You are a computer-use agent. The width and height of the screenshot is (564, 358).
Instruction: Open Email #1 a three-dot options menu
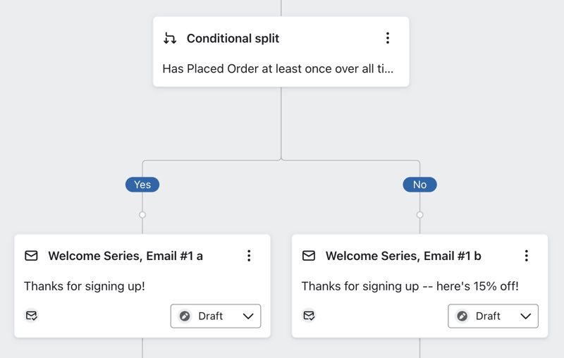click(249, 256)
